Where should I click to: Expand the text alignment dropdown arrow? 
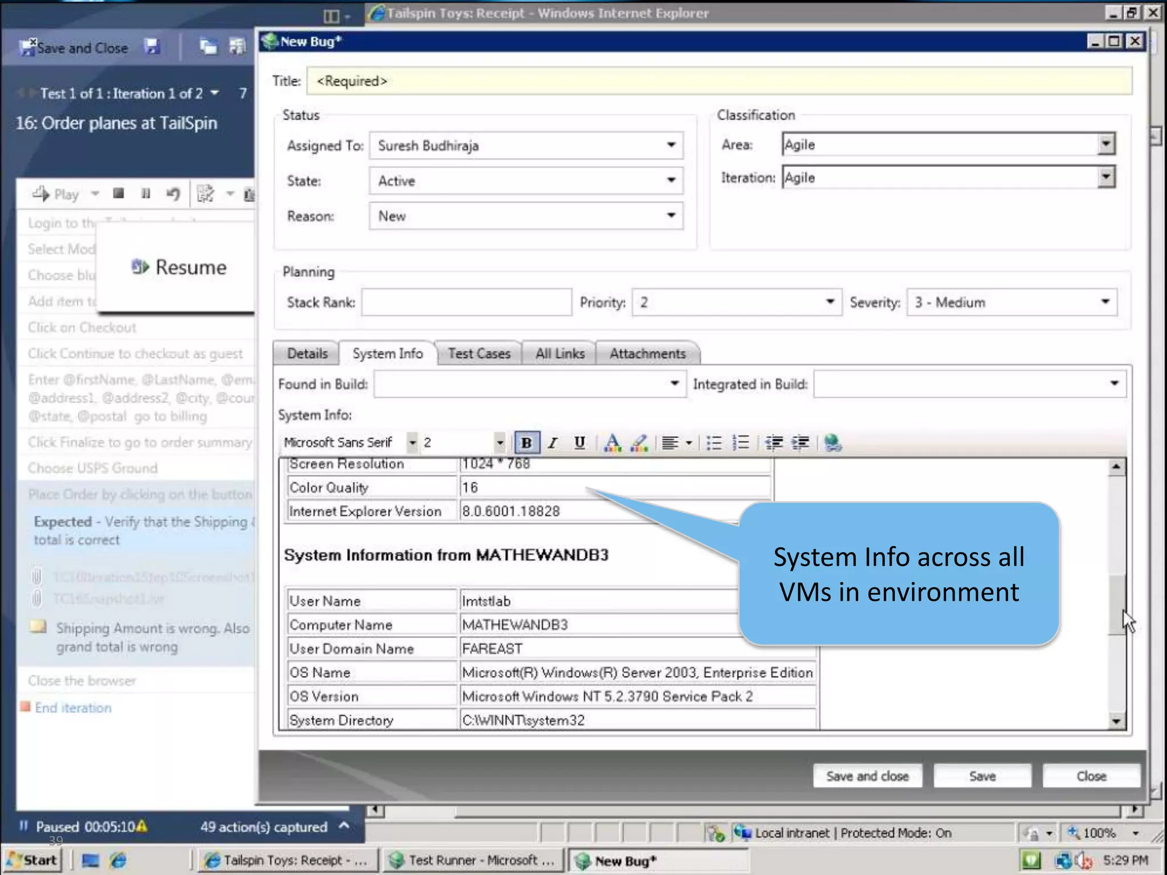pos(688,443)
